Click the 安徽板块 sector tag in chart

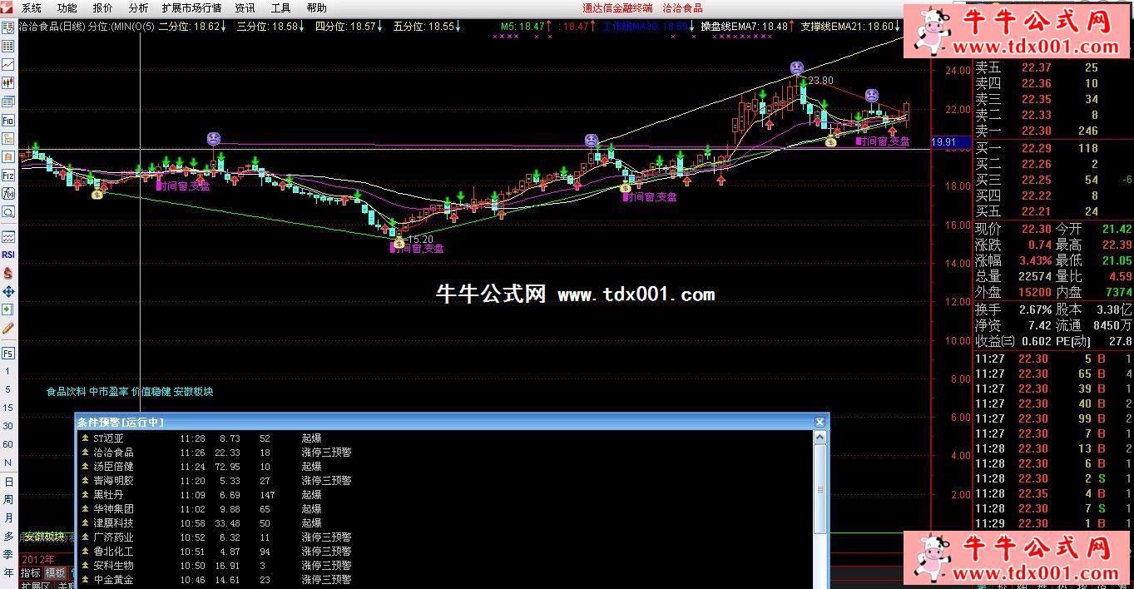click(x=194, y=391)
